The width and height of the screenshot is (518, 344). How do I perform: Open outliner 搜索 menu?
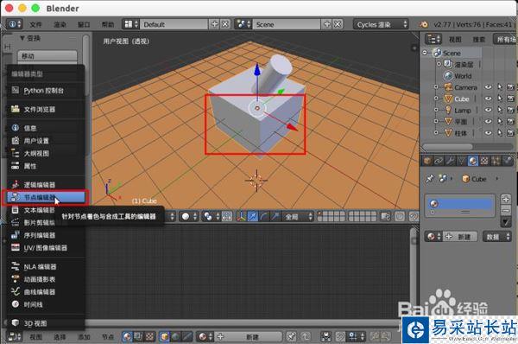478,40
